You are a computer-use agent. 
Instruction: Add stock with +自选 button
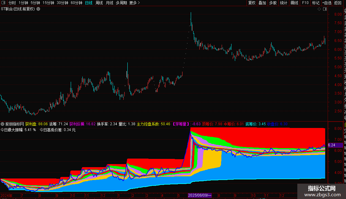327,3
